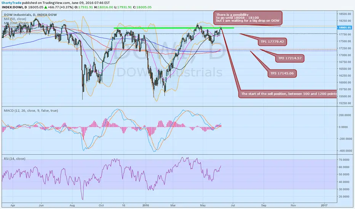Click 16500.00 on the price axis

tap(345, 69)
